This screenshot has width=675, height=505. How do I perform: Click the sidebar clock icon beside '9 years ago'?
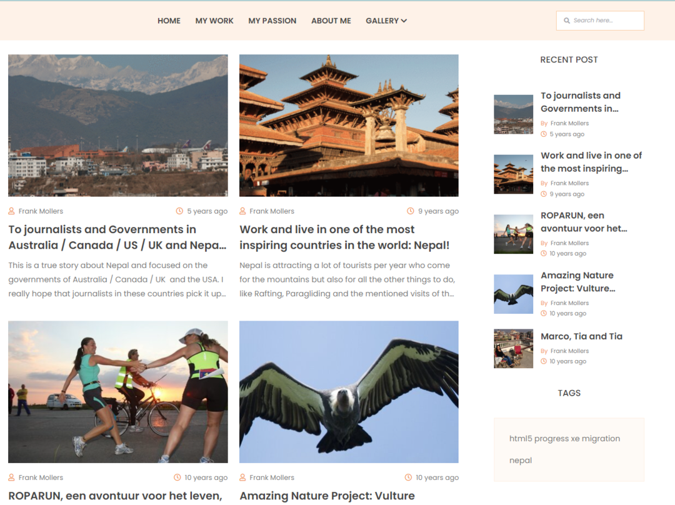544,194
